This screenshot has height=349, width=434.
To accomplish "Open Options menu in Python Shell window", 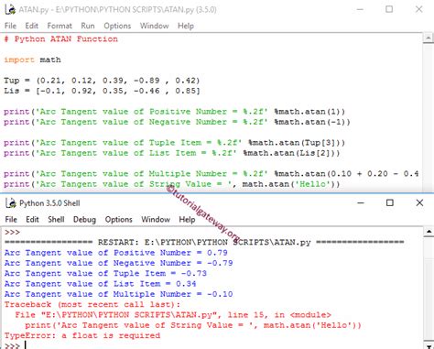I will coord(118,220).
